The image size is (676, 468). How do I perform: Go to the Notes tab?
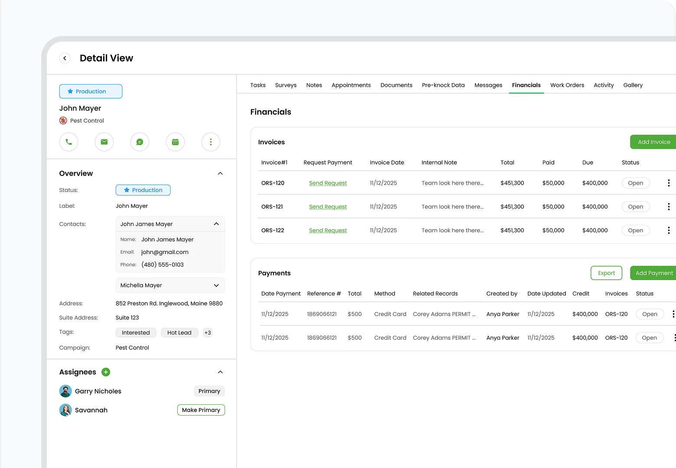coord(314,85)
